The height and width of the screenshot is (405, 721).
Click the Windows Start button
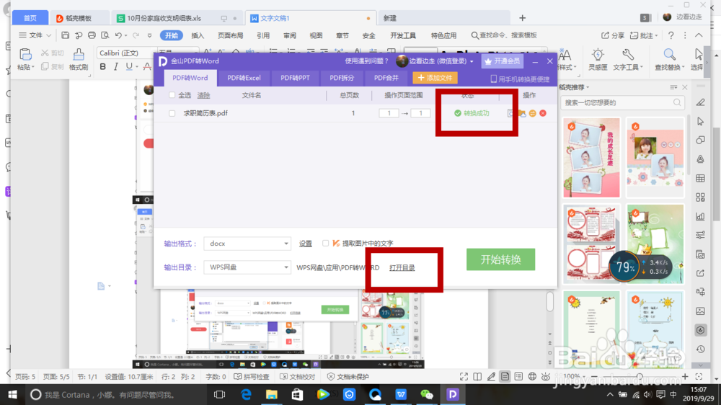point(12,394)
